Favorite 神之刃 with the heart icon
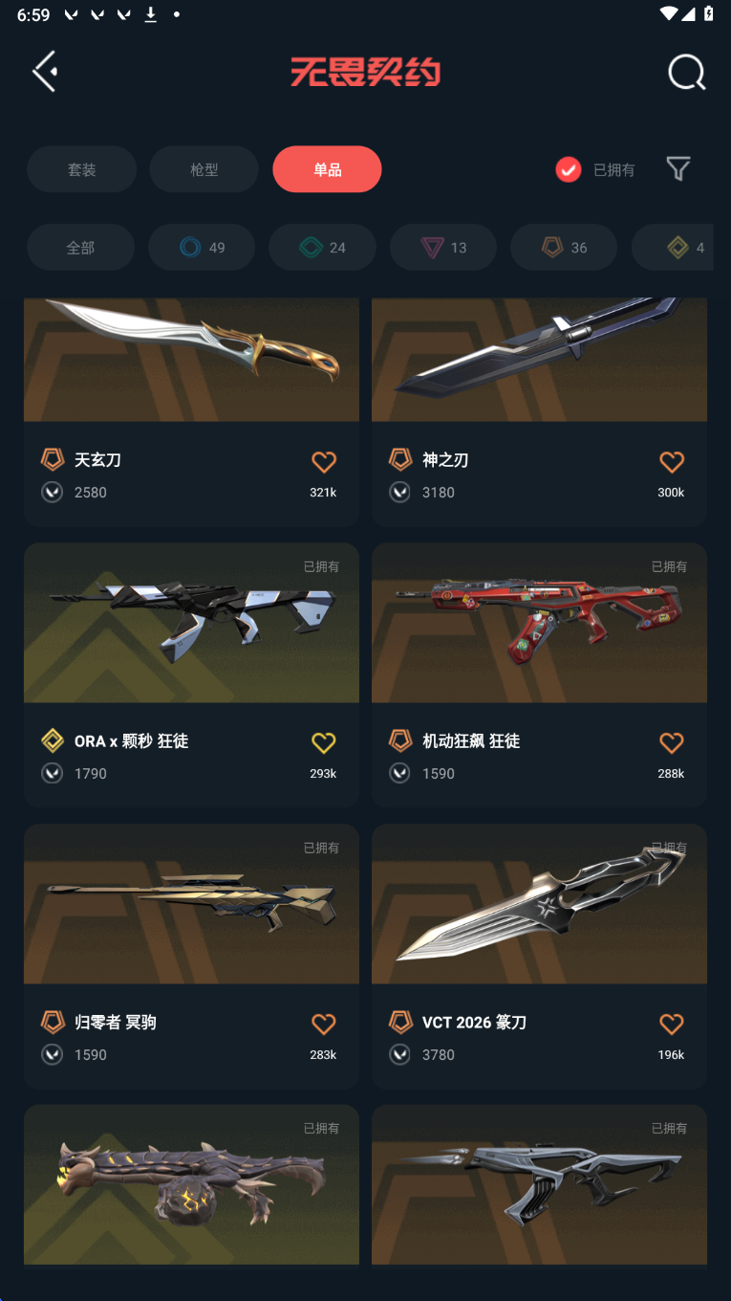The height and width of the screenshot is (1301, 731). point(672,462)
